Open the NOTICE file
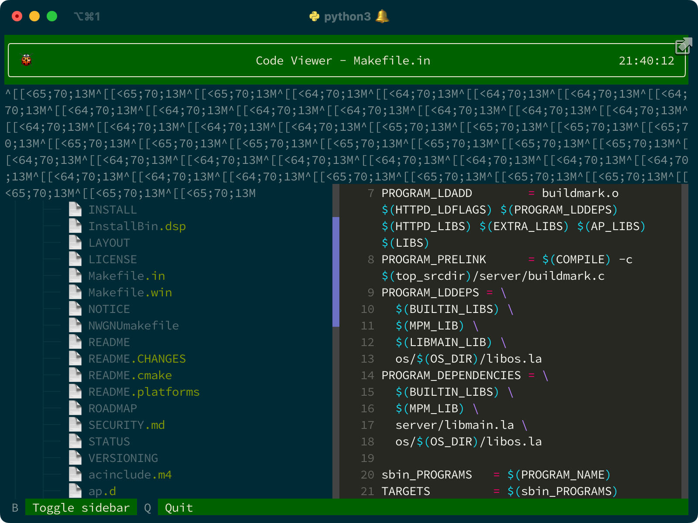Screen dimensions: 698x523 click(x=109, y=309)
